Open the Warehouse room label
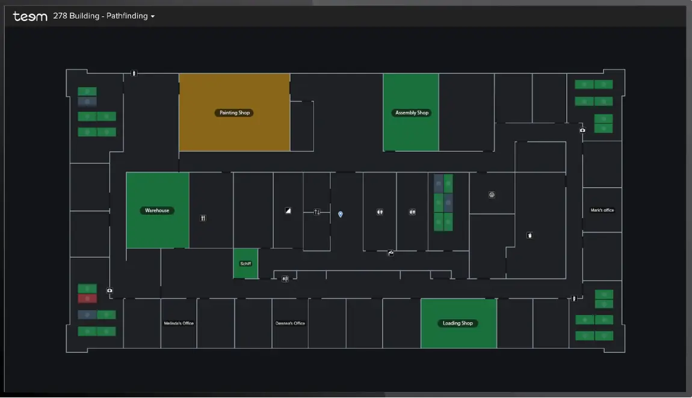Image resolution: width=692 pixels, height=398 pixels. point(157,210)
